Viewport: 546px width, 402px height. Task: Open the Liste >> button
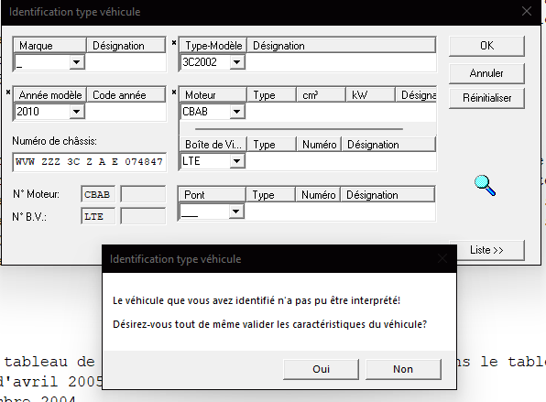pos(486,250)
